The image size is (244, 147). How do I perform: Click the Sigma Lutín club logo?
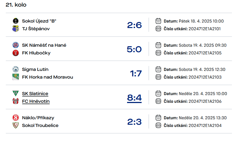[x=16, y=69]
